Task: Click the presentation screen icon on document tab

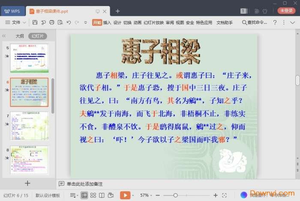Action: pyautogui.click(x=98, y=12)
